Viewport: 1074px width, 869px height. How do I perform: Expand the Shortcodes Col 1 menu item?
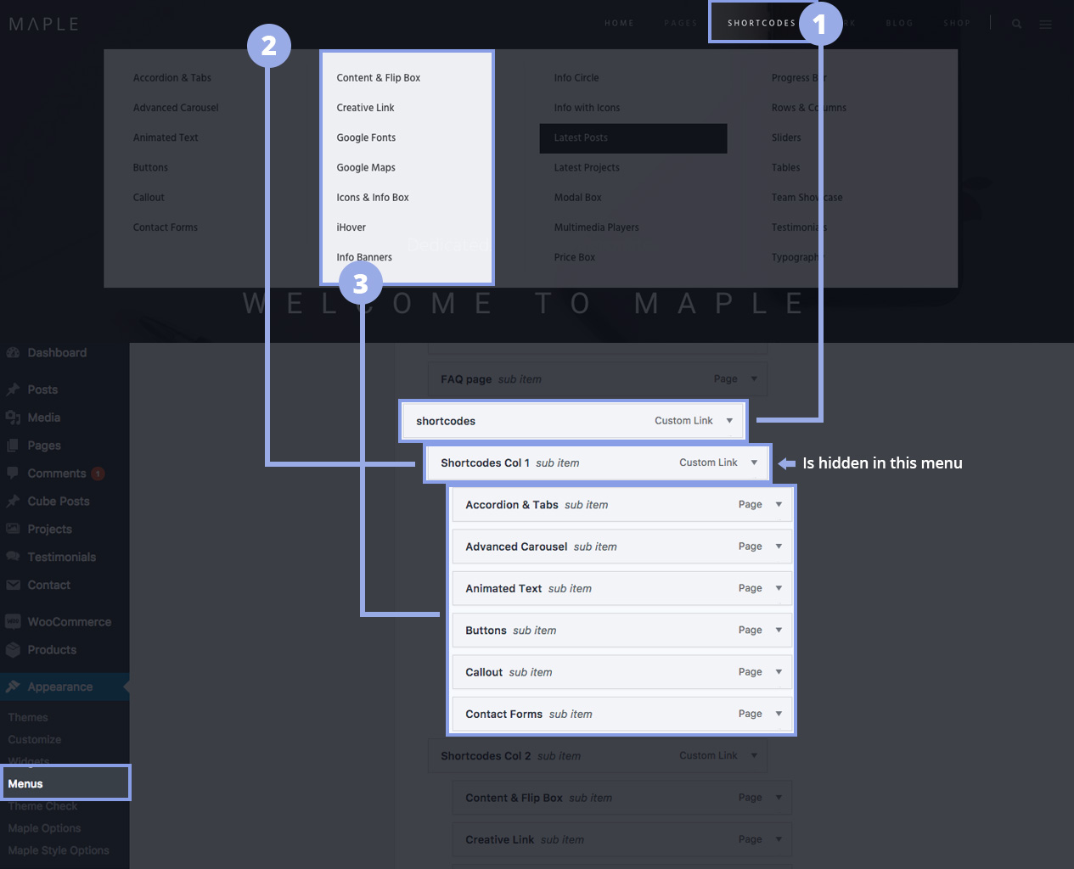754,463
